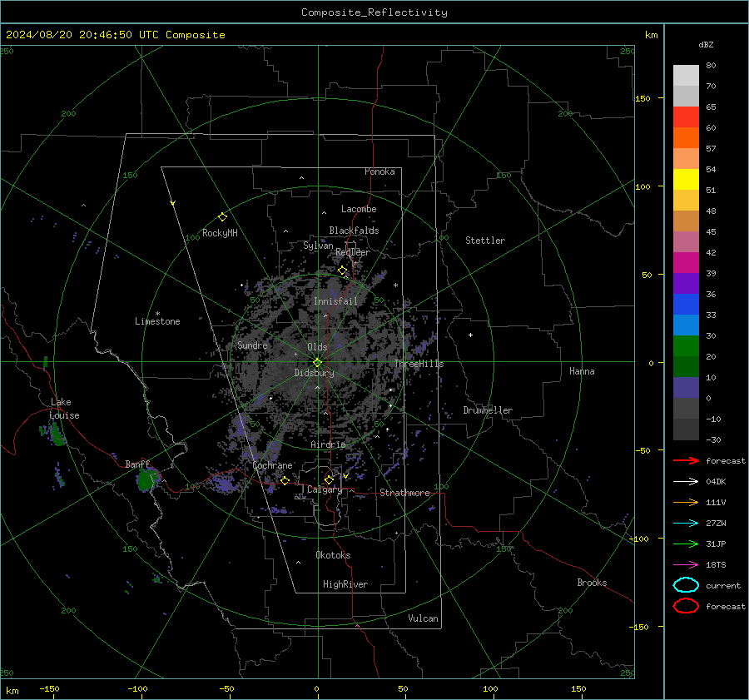Click the yellow diamond radar site at Didsbury

click(x=317, y=363)
